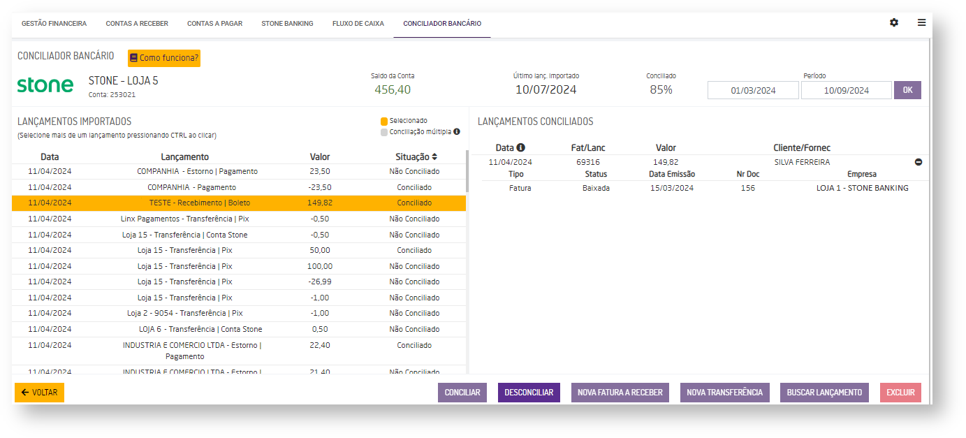The width and height of the screenshot is (966, 438).
Task: Select the Loja 15 Pix row valued -26,99
Action: click(238, 282)
